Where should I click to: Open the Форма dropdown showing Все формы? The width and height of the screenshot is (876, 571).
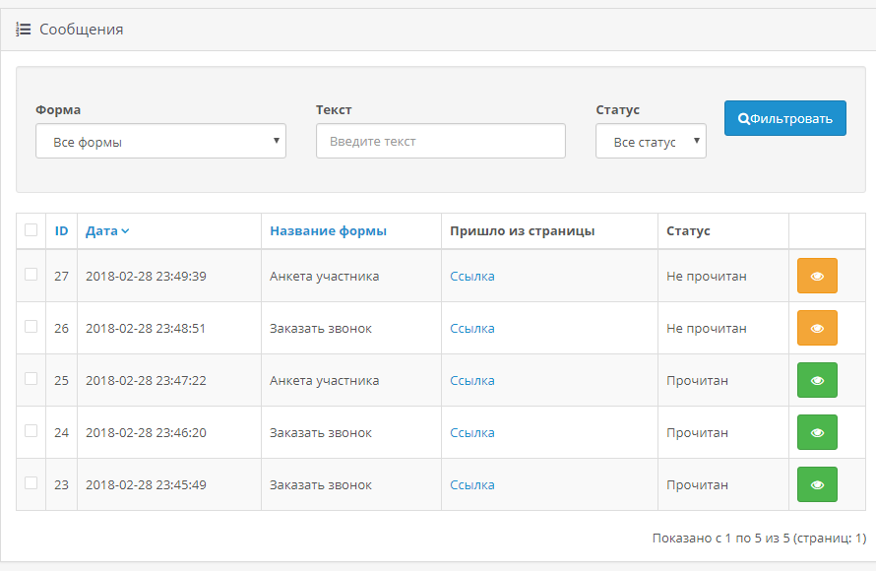160,142
